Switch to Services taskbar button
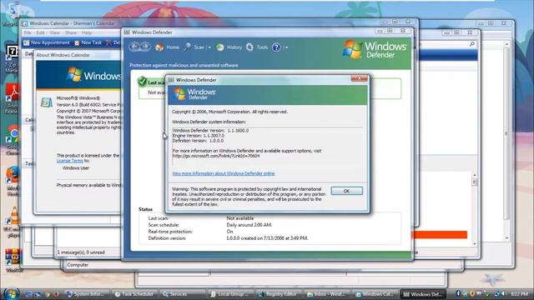The width and height of the screenshot is (534, 300). click(x=182, y=294)
